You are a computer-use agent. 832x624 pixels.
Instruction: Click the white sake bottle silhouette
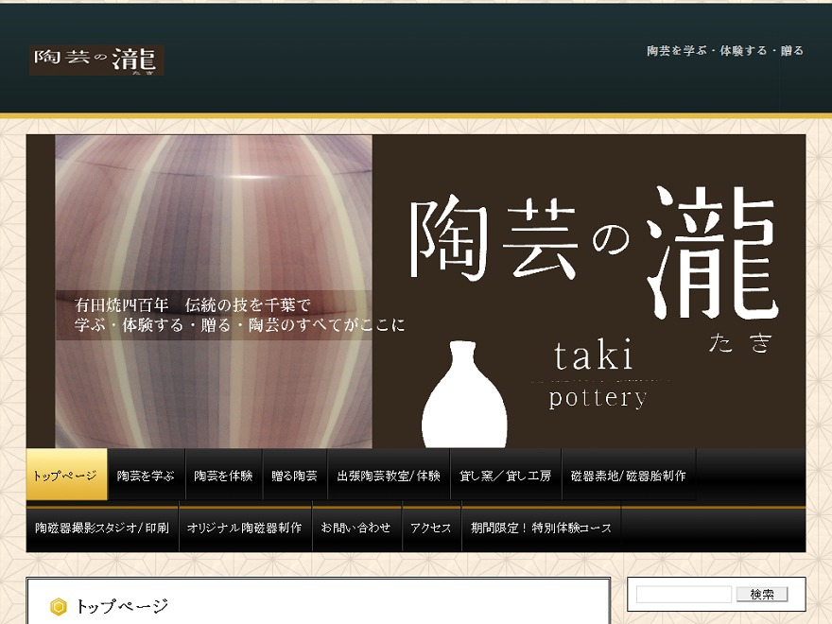(x=464, y=393)
